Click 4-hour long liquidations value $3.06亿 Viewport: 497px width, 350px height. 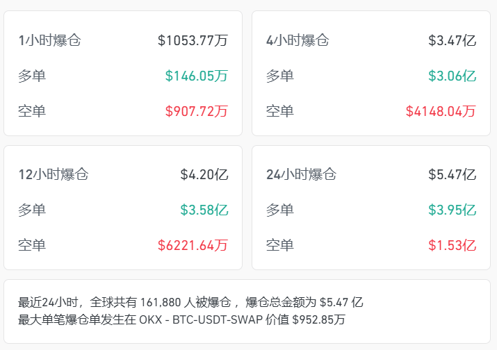click(452, 76)
